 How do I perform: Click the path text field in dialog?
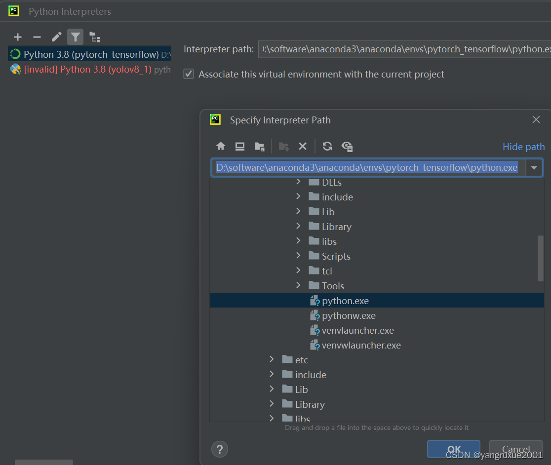368,167
